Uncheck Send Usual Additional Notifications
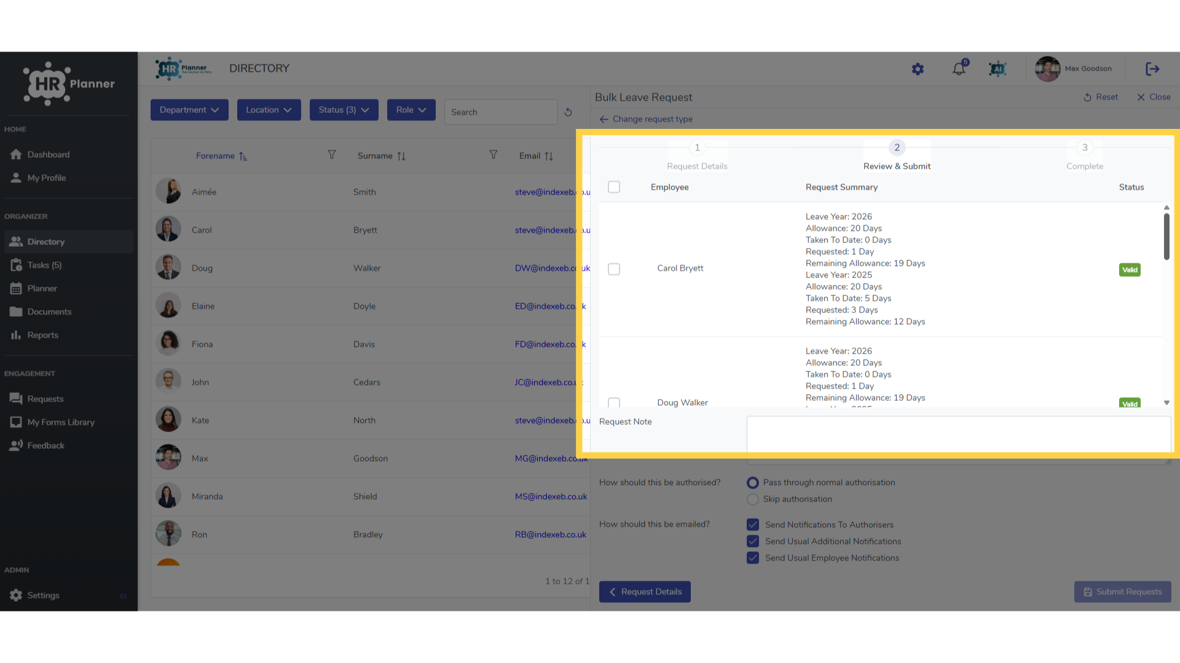Screen dimensions: 1180x663 (x=753, y=541)
